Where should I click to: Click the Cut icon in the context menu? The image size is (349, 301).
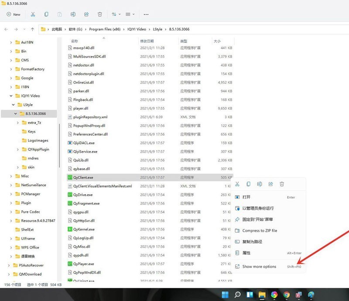(x=237, y=184)
